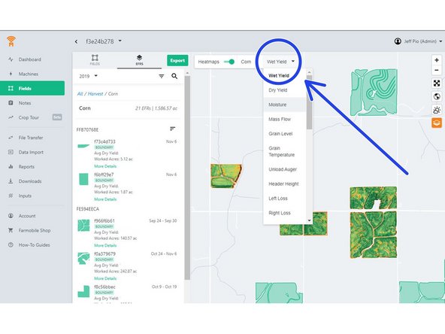
Task: Select Moisture in dropdown list
Action: (x=285, y=105)
